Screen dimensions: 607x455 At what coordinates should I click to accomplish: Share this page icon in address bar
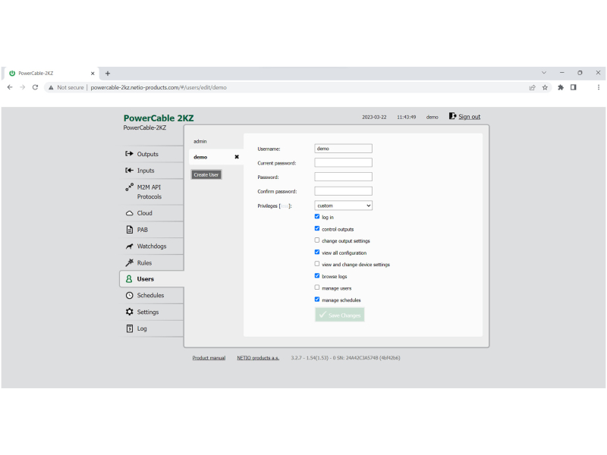coord(533,87)
